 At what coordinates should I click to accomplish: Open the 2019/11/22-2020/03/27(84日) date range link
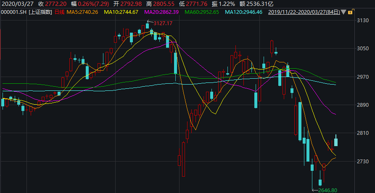click(x=304, y=12)
